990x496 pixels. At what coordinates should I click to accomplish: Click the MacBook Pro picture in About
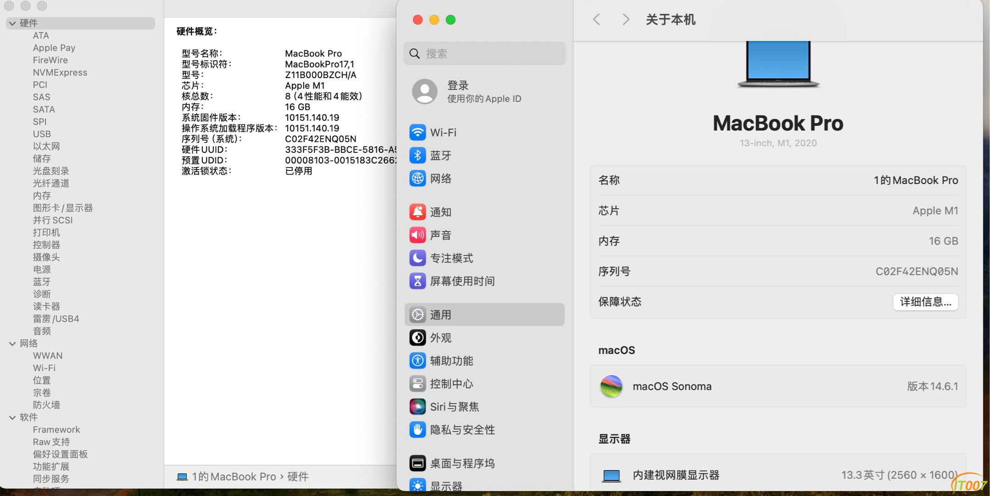(778, 64)
